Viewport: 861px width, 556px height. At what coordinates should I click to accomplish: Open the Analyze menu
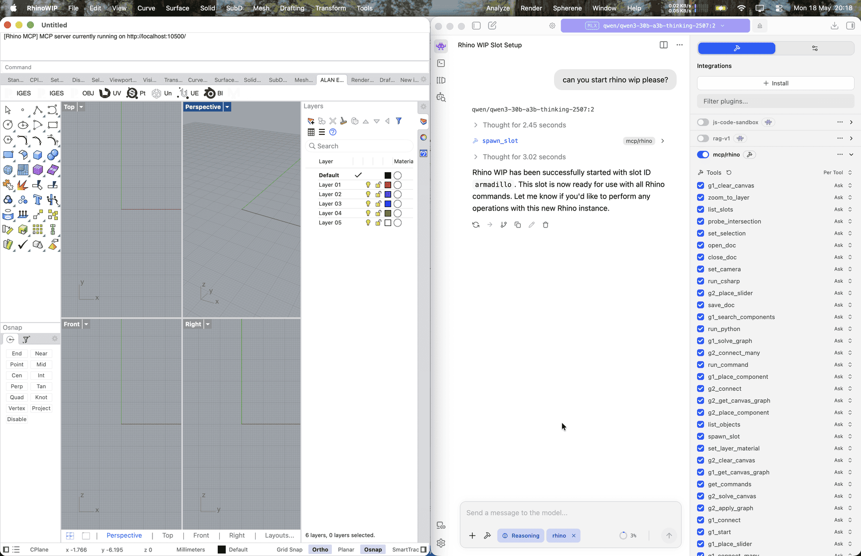[498, 8]
